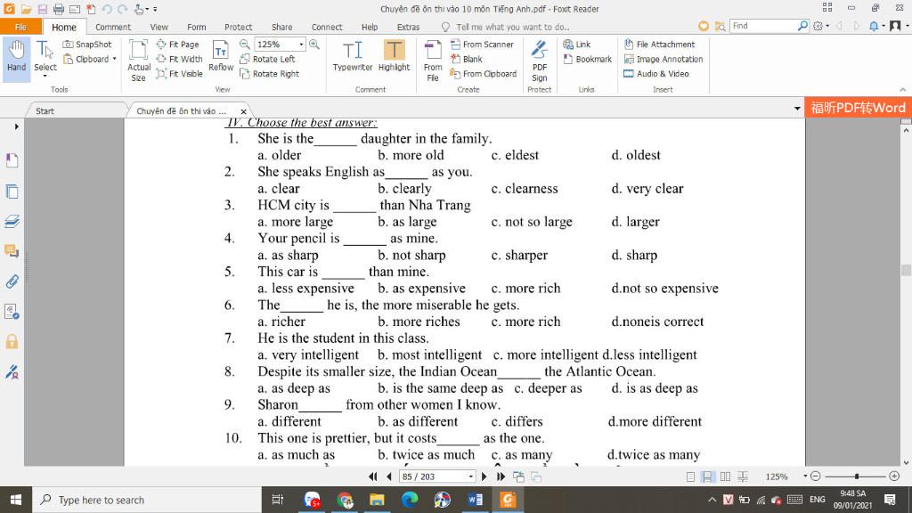Select the Highlight tool
This screenshot has height=513, width=912.
(394, 56)
